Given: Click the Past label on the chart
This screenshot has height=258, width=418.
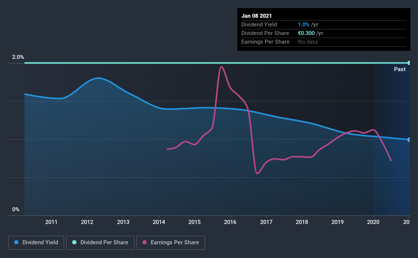Looking at the screenshot, I should 400,69.
